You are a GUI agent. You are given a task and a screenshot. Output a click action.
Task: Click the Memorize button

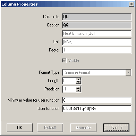click(83, 128)
